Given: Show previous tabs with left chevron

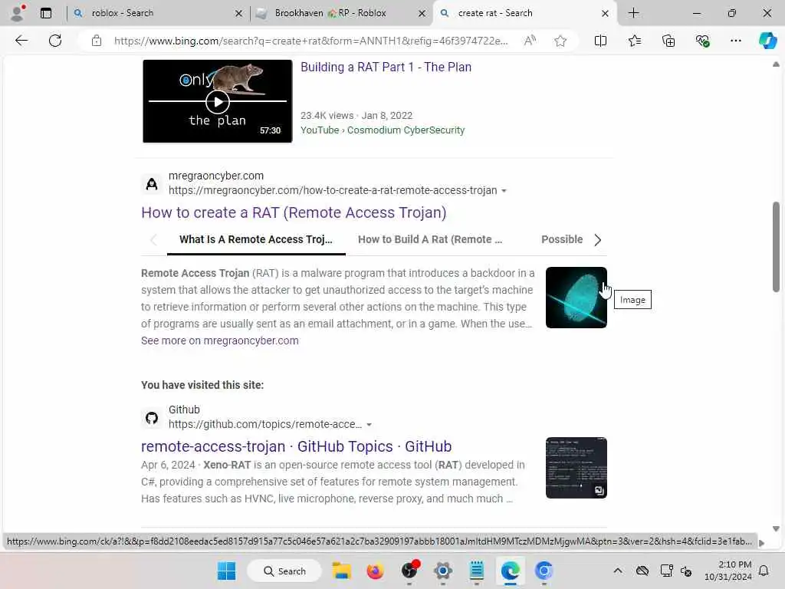Looking at the screenshot, I should 153,240.
